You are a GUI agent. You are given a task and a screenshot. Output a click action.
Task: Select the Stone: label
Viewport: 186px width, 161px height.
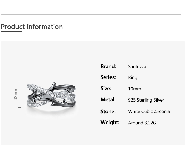click(x=108, y=111)
